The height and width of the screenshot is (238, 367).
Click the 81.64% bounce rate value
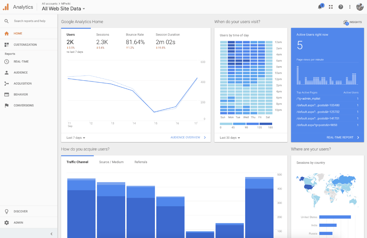click(x=135, y=42)
